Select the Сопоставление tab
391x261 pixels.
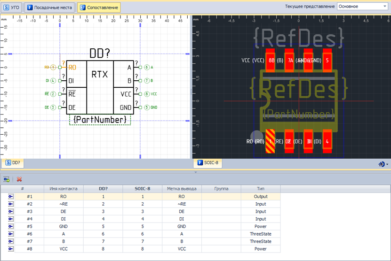pyautogui.click(x=99, y=8)
